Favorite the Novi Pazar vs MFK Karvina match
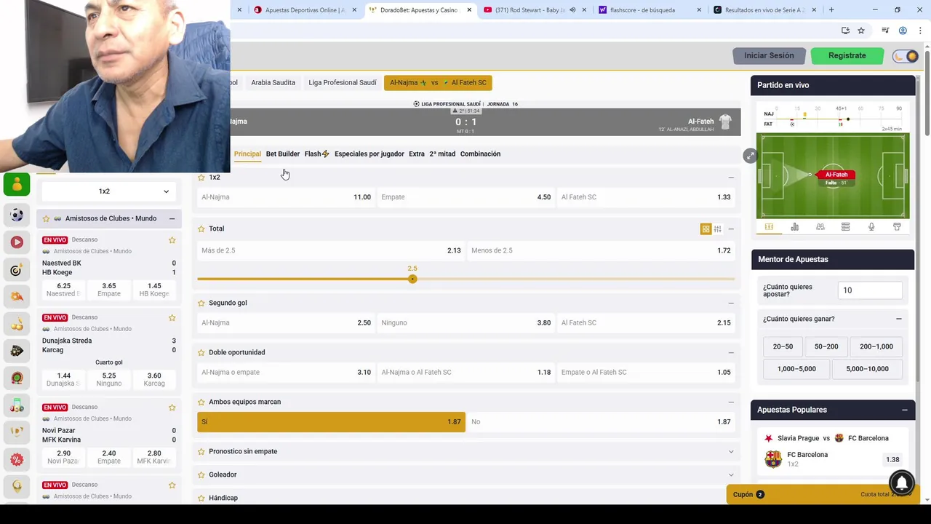Screen dimensions: 931x524 (172, 408)
